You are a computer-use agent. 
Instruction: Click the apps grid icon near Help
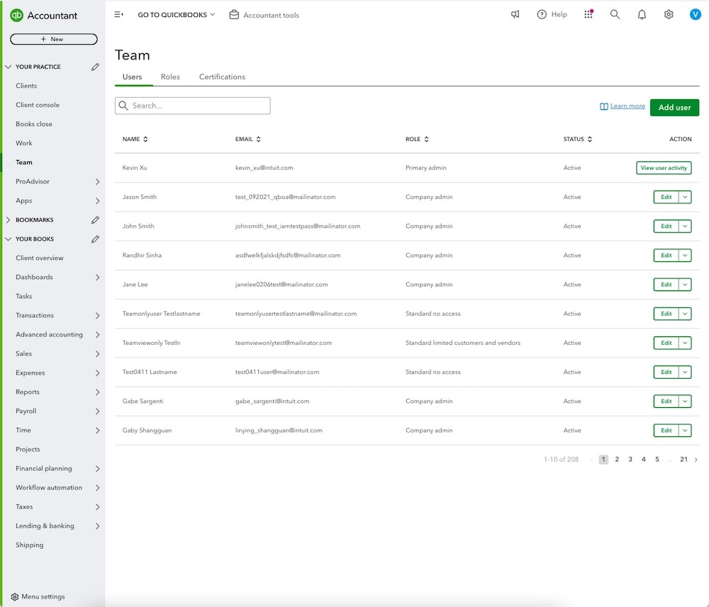point(588,14)
